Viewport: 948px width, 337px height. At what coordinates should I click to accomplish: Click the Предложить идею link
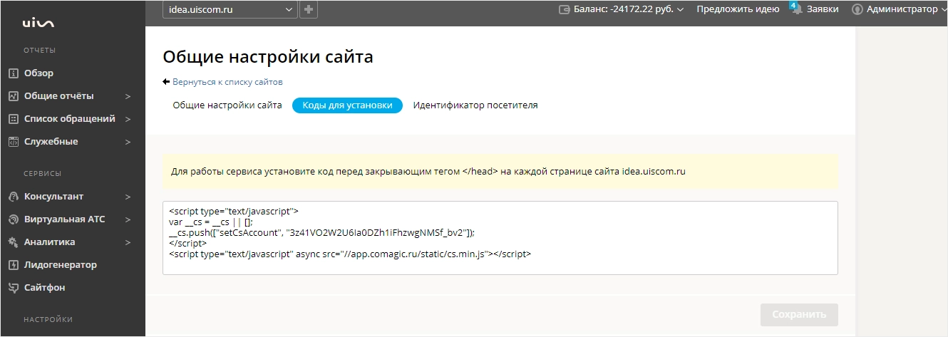click(738, 10)
